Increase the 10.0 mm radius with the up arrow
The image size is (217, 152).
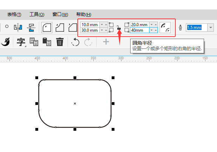pos(106,25)
